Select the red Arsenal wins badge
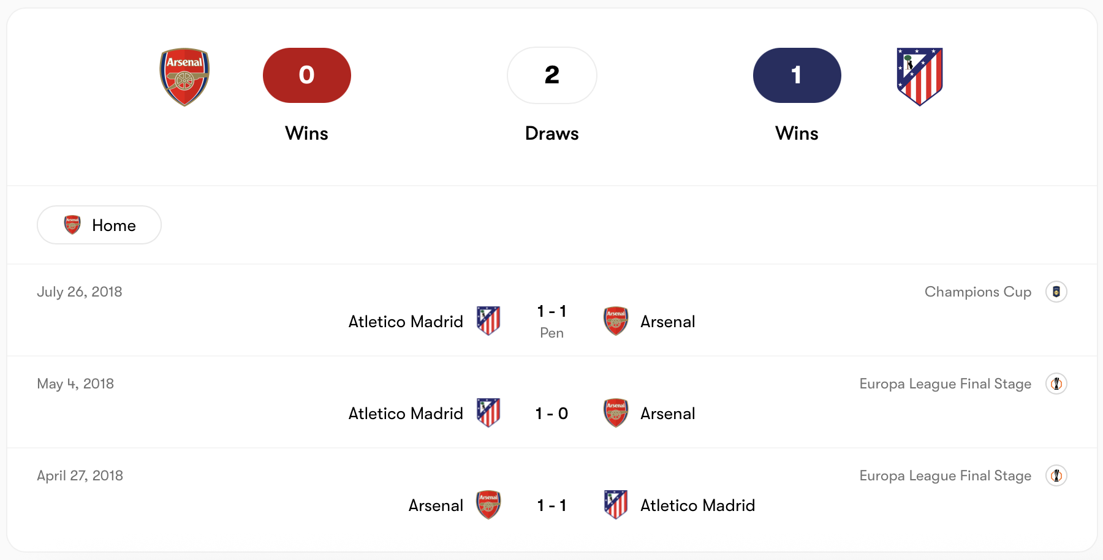This screenshot has height=560, width=1103. (306, 75)
